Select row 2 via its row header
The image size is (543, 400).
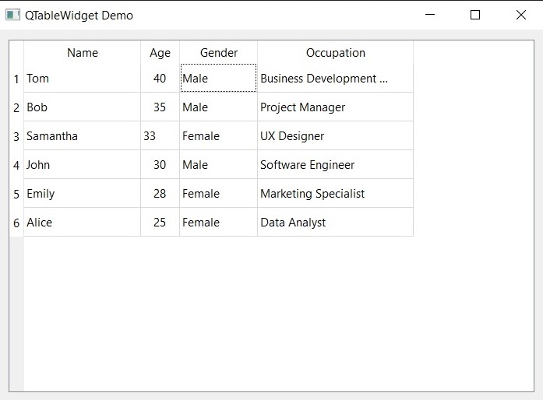(16, 107)
